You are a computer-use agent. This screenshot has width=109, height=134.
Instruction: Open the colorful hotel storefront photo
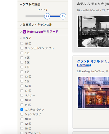pos(93,92)
